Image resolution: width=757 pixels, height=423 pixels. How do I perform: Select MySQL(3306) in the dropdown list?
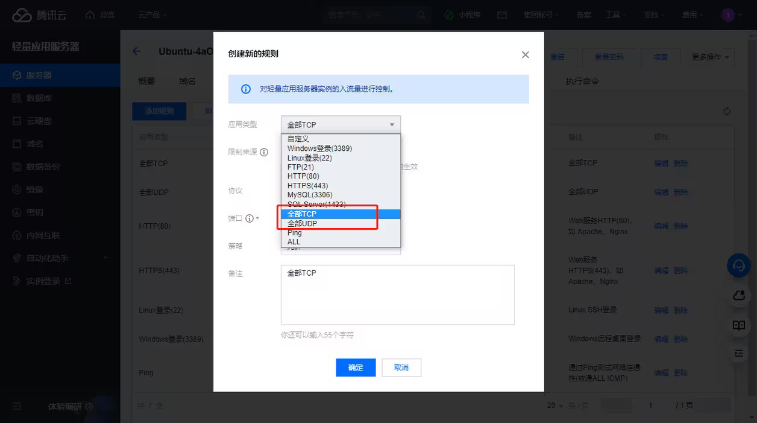point(341,195)
